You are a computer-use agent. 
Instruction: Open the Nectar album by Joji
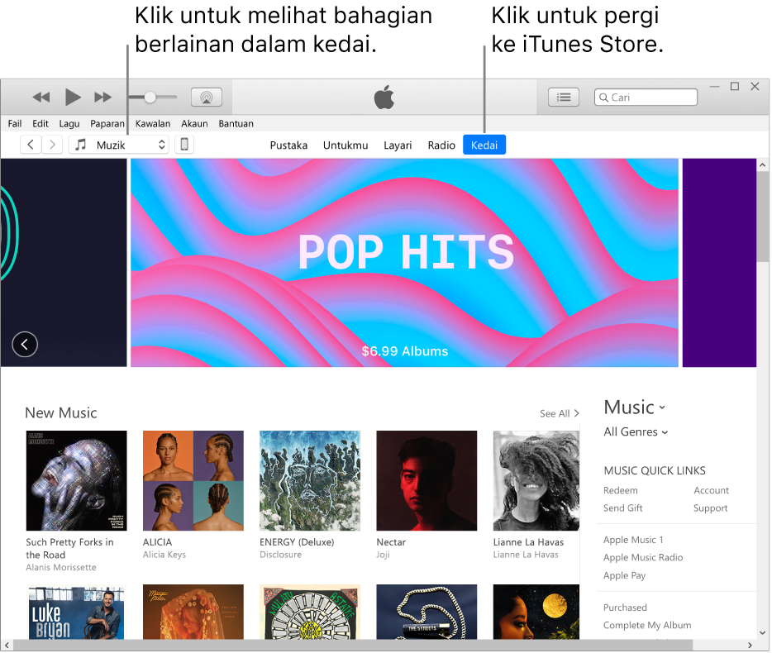(x=427, y=480)
